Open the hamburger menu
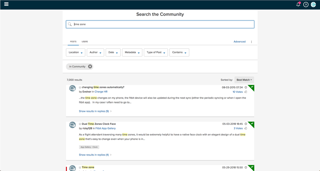The width and height of the screenshot is (320, 171). [x=6, y=4]
